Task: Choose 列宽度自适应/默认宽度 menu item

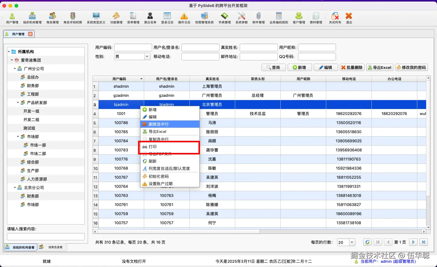Action: [x=170, y=168]
